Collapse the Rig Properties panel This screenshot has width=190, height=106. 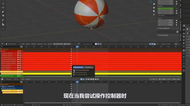click(x=158, y=35)
